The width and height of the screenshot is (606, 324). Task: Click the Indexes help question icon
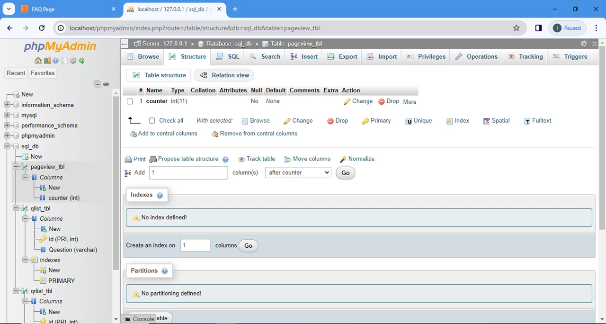pyautogui.click(x=160, y=195)
